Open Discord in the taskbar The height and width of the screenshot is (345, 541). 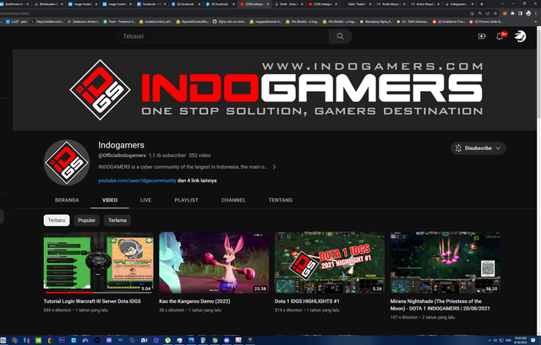(227, 340)
